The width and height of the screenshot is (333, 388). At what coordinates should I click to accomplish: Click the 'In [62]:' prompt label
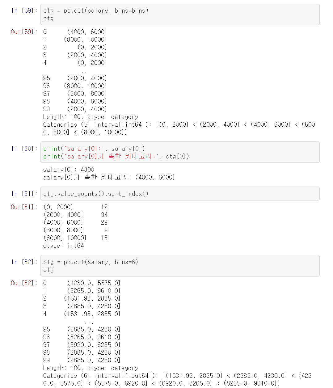click(x=24, y=262)
